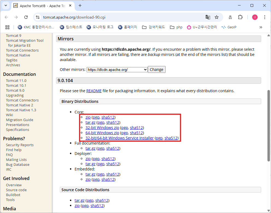Image resolution: width=271 pixels, height=213 pixels.
Task: Open Taglibs sidebar link
Action: 11,60
